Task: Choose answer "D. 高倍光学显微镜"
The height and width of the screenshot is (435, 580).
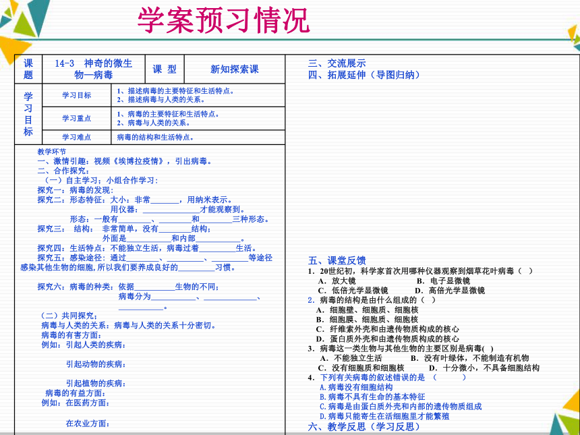Action: [449, 291]
